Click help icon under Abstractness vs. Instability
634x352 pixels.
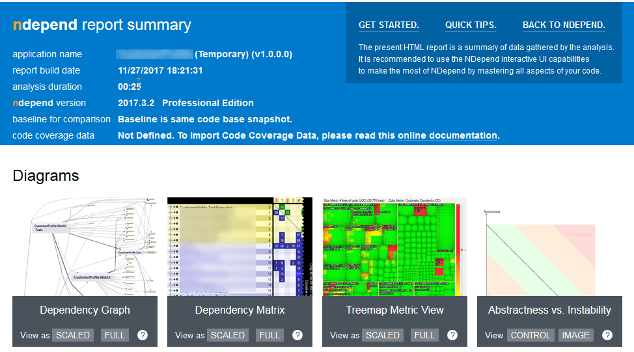click(x=607, y=335)
